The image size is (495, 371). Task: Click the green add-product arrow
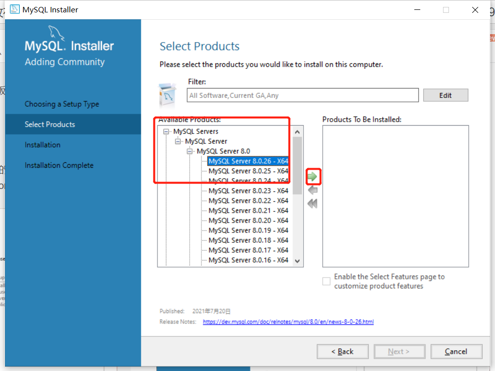pos(312,177)
